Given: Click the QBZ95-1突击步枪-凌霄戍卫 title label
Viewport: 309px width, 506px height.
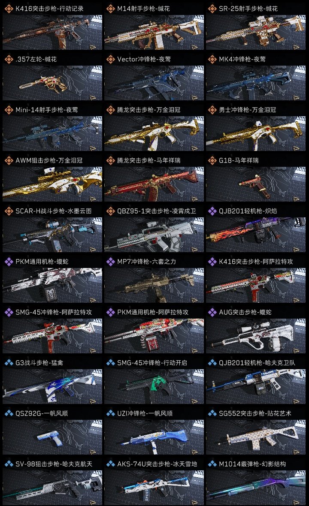Looking at the screenshot, I should click(x=156, y=211).
